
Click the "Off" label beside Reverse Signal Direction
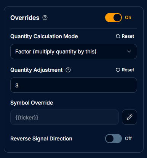128,139
